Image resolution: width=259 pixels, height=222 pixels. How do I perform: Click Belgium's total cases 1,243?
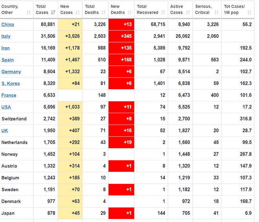(49, 178)
